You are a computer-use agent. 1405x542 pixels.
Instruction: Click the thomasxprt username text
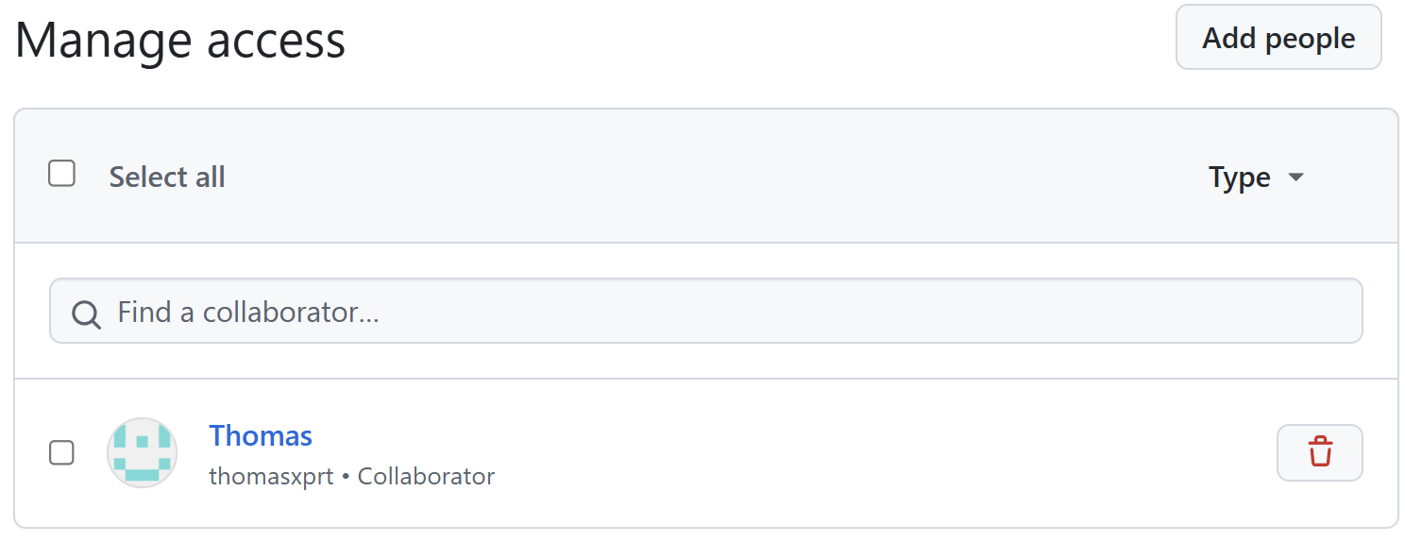271,476
